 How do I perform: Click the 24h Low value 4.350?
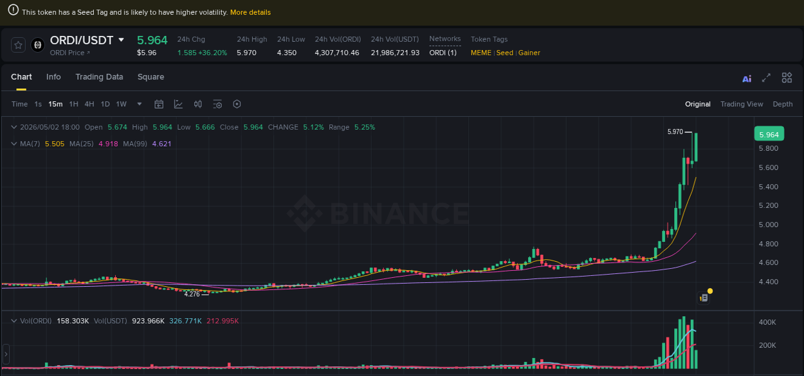tap(287, 53)
